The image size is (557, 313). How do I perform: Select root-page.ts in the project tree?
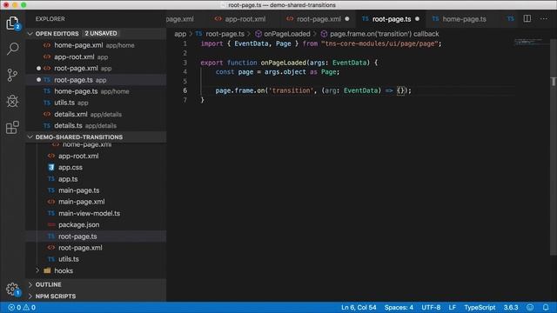(96, 236)
